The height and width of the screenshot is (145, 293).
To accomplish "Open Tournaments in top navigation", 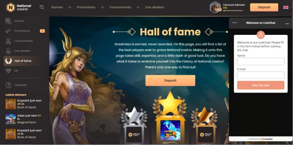I will [120, 7].
